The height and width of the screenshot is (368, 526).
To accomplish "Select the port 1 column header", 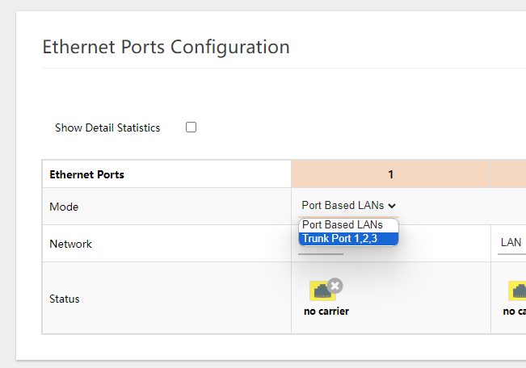I will point(390,174).
